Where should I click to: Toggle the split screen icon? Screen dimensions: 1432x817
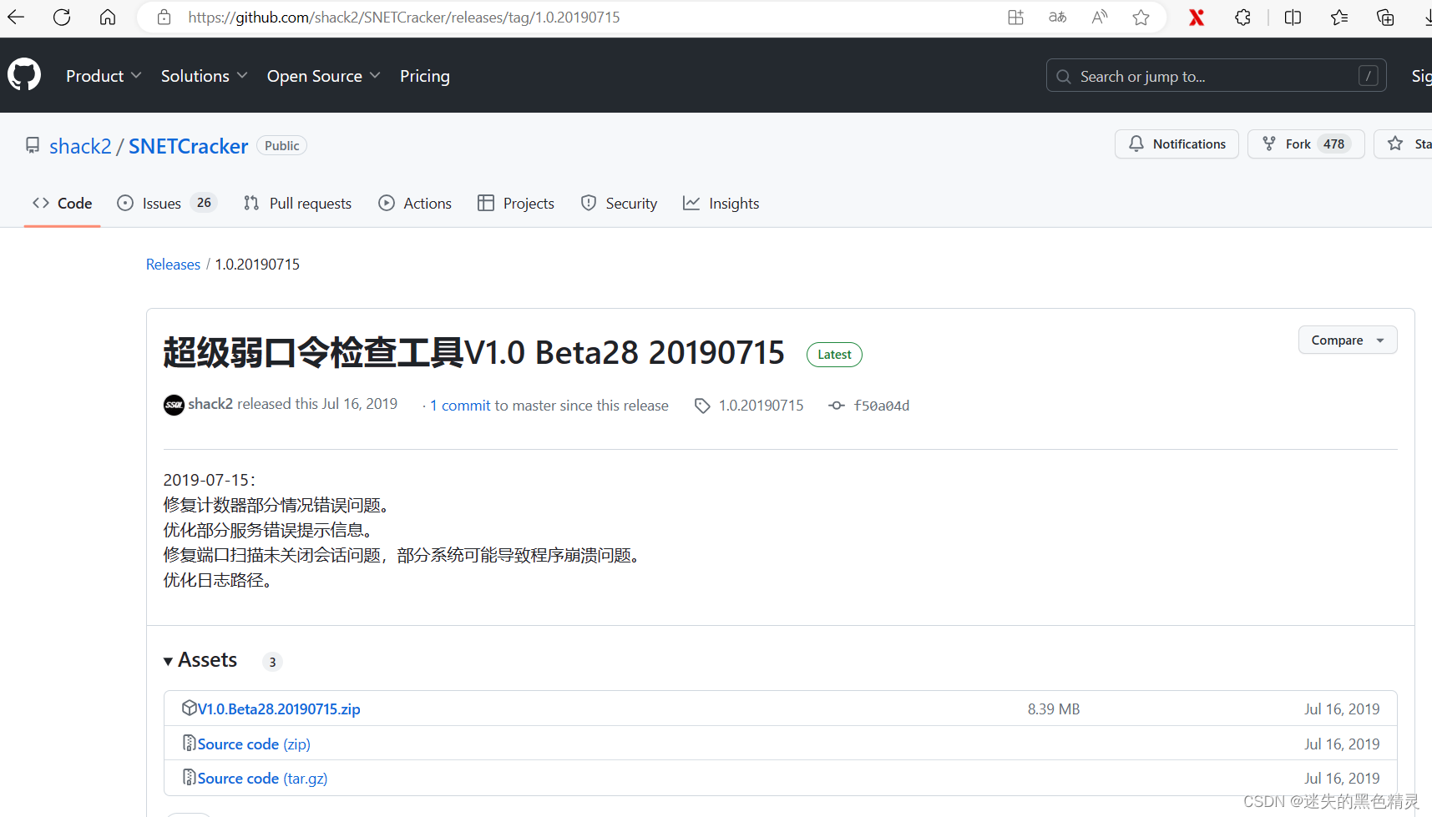[x=1293, y=18]
